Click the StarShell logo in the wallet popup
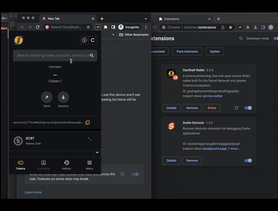 pyautogui.click(x=19, y=40)
